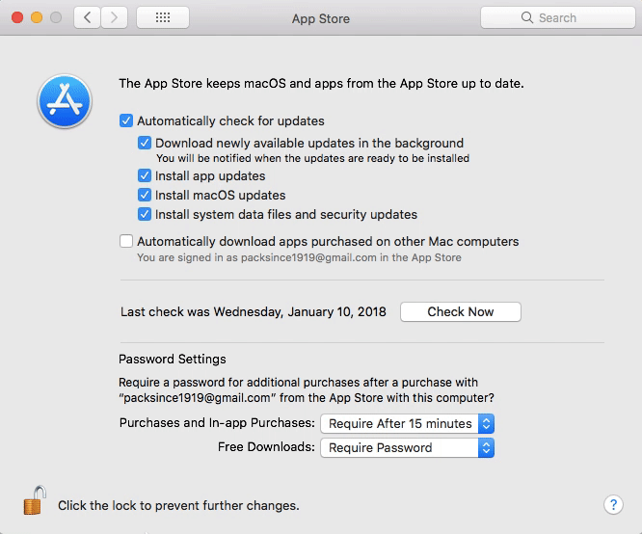Go forward with the right arrow button
642x534 pixels.
(116, 17)
